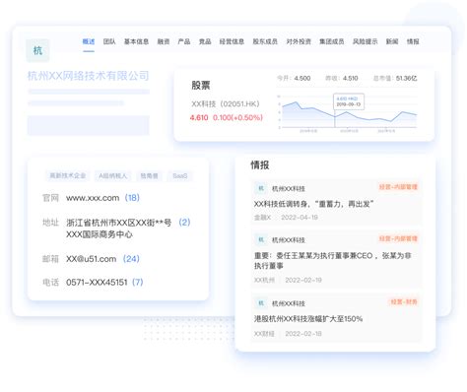Open news XX科技低调转身，“重蓄力，再出发”
The image size is (467, 392).
point(314,204)
